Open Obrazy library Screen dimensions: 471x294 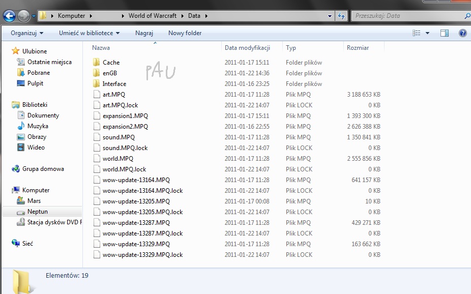coord(37,137)
